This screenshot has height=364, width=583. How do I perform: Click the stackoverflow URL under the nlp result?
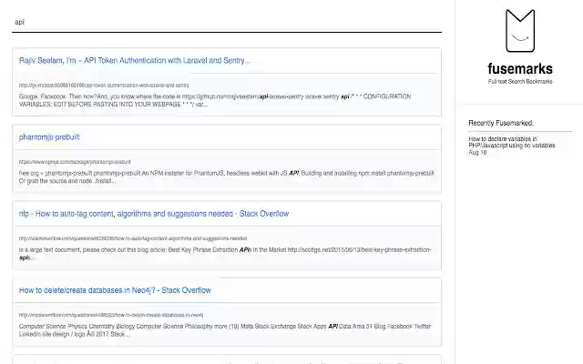pos(133,238)
